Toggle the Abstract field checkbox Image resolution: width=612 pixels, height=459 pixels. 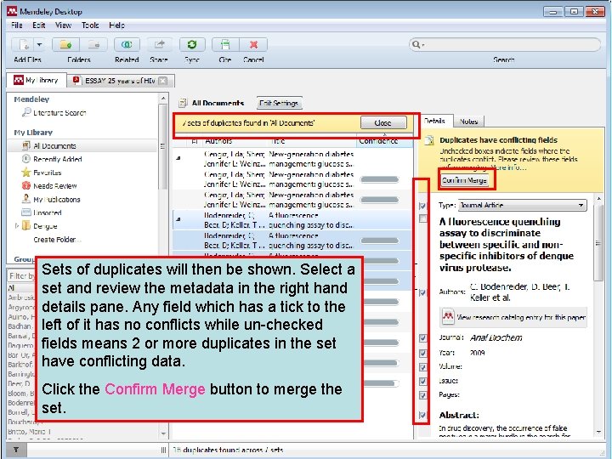tap(422, 416)
